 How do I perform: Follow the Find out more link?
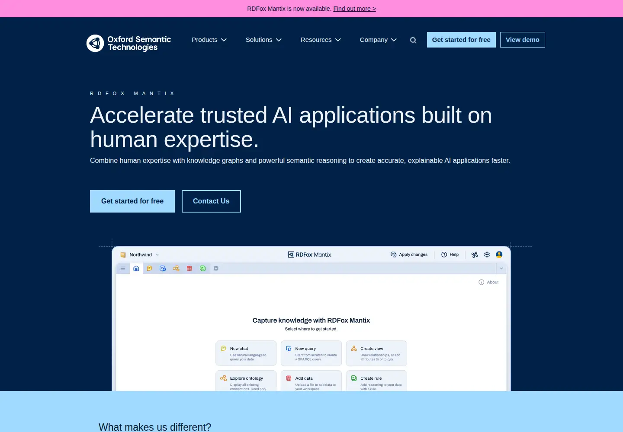click(x=355, y=9)
